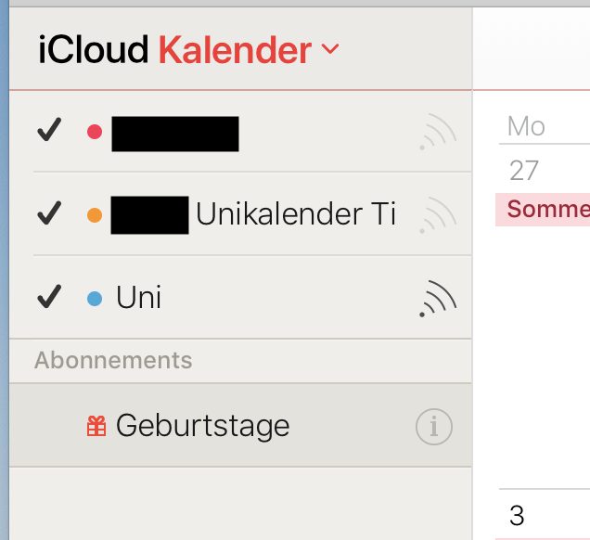The width and height of the screenshot is (590, 540).
Task: Click the red Kalender title dropdown
Action: (235, 50)
